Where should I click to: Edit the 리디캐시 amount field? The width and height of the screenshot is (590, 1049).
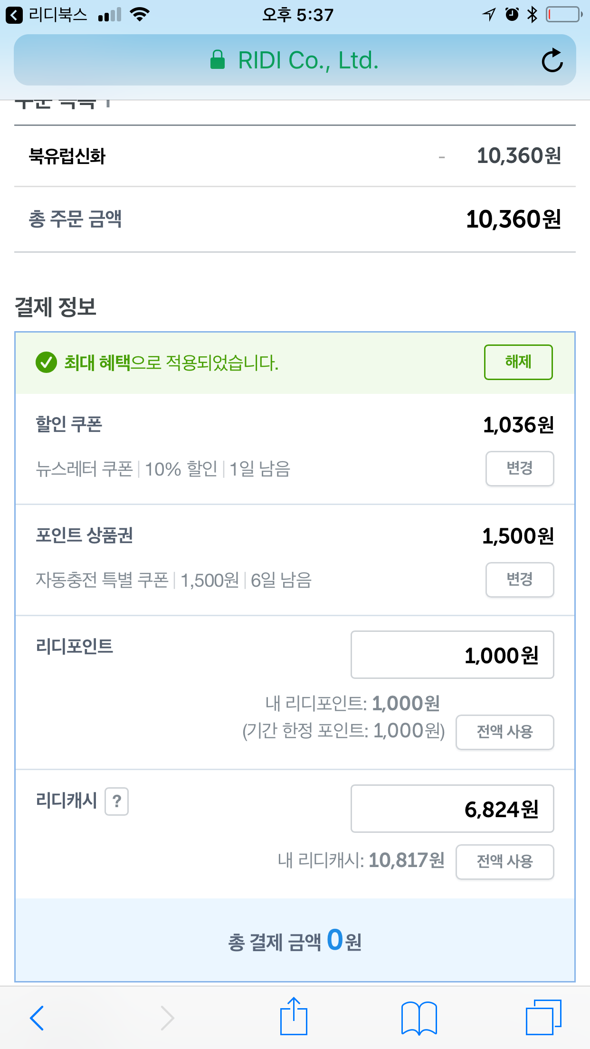[x=452, y=809]
